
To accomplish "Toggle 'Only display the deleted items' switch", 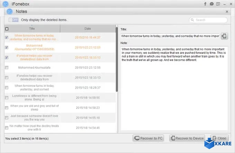I will coord(13,20).
